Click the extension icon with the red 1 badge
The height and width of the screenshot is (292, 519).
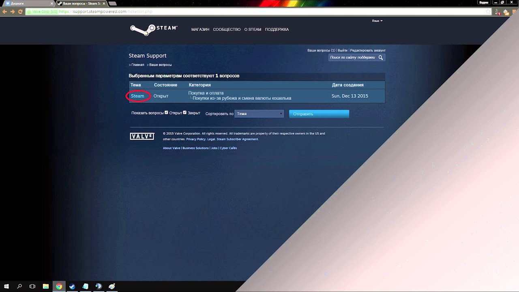tap(498, 12)
